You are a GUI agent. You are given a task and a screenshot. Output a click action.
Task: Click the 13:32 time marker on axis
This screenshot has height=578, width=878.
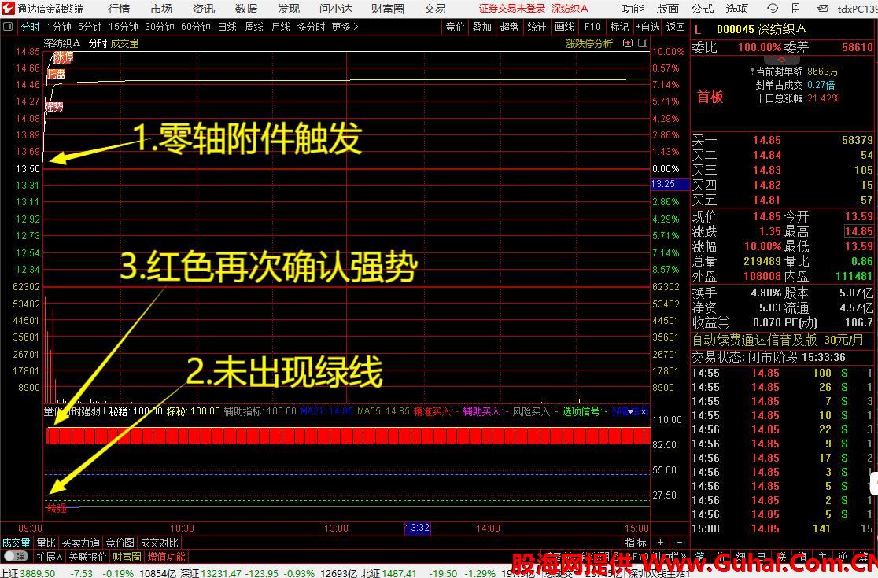(417, 528)
